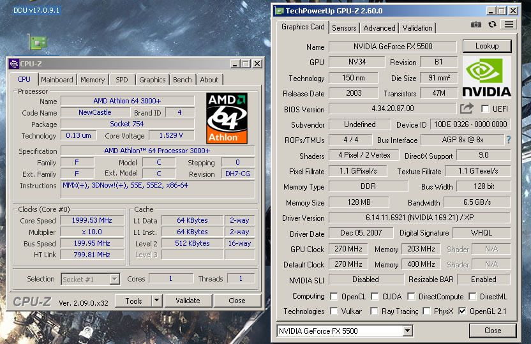
Task: Toggle the OpenGL 2.1 checkbox
Action: pos(462,311)
